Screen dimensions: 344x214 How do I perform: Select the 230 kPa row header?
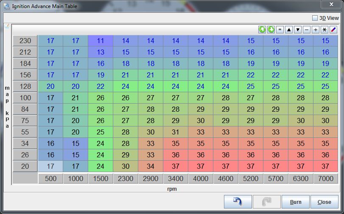25,41
